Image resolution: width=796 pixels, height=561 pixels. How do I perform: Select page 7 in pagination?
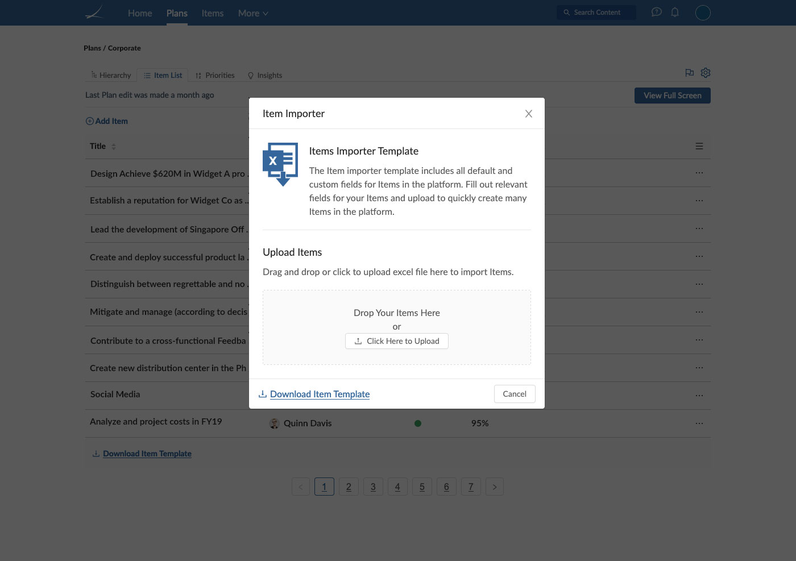471,487
